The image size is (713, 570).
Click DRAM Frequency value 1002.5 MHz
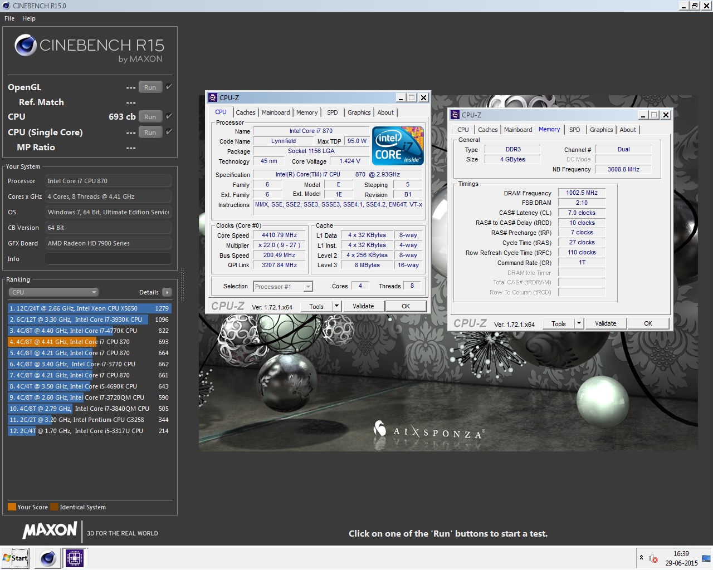coord(582,193)
